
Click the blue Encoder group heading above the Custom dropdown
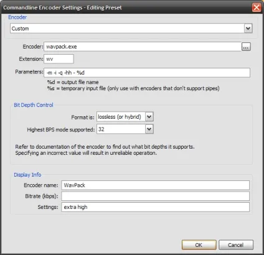coord(17,17)
